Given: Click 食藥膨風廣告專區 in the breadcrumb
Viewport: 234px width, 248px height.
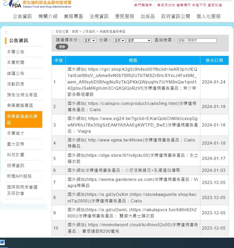Looking at the screenshot, I should (x=112, y=31).
